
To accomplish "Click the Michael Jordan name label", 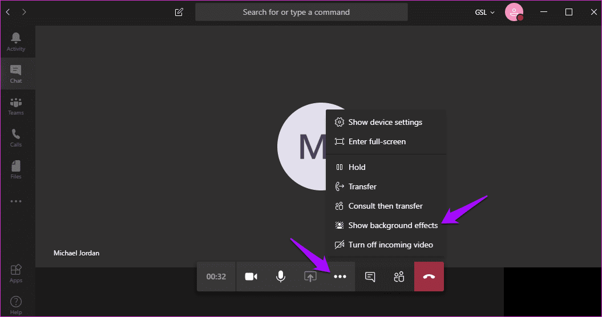I will (76, 253).
